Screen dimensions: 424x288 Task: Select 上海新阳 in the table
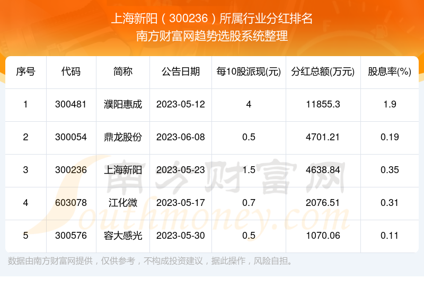click(x=123, y=170)
